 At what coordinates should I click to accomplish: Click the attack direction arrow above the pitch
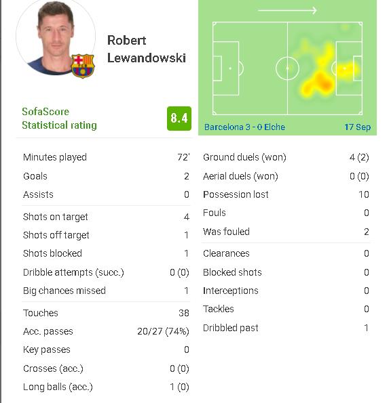[287, 11]
